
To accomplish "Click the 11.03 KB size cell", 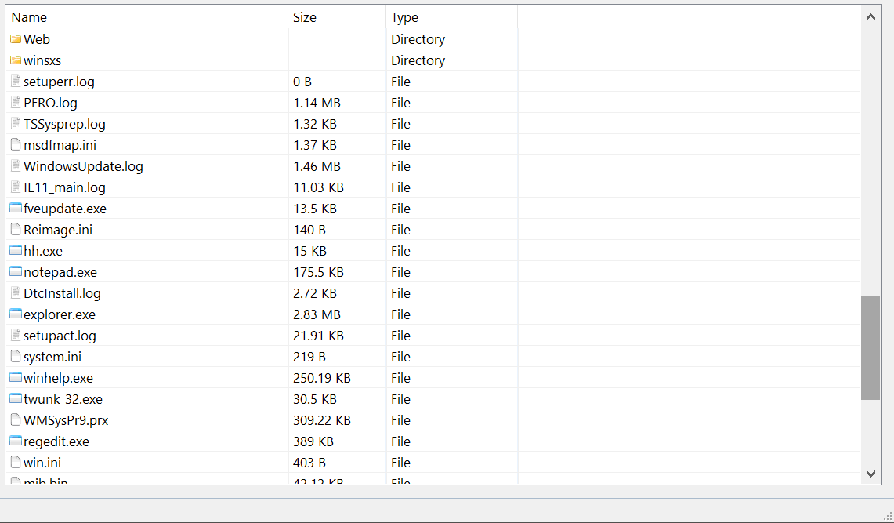I will coord(319,187).
